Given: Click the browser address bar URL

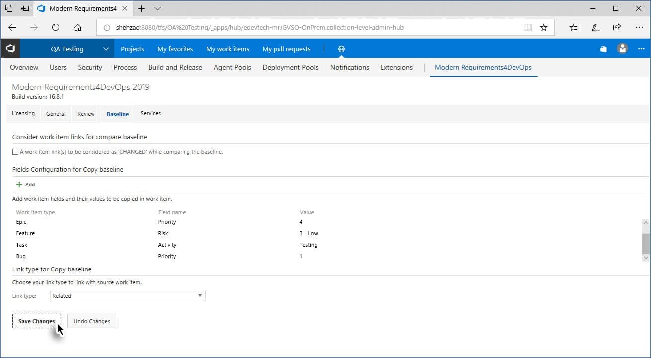Looking at the screenshot, I should (260, 28).
